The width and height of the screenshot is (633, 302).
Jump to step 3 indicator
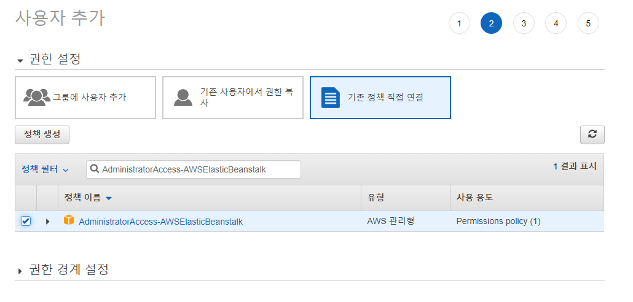pos(524,23)
